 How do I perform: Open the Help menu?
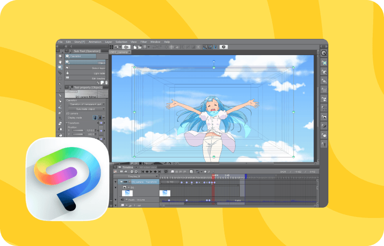(x=167, y=42)
